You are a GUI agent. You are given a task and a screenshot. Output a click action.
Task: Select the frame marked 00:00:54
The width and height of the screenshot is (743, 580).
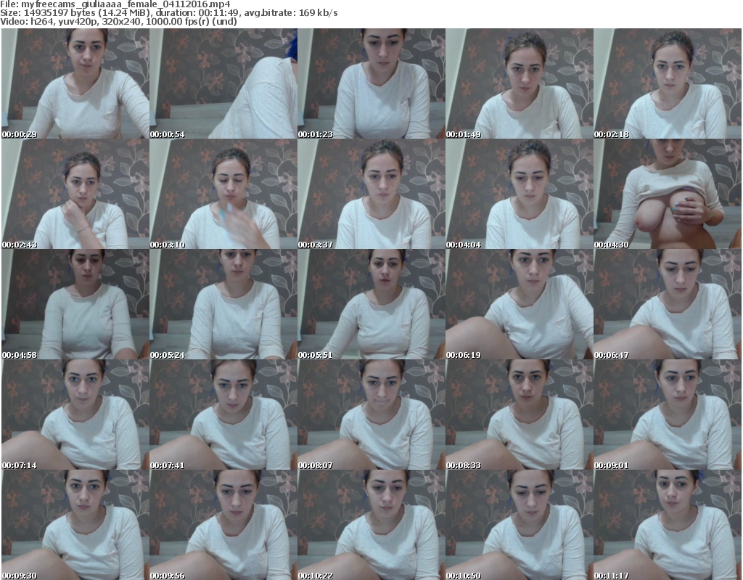[x=223, y=84]
